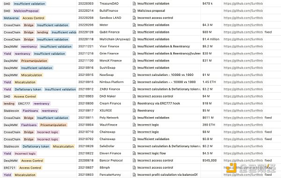The height and width of the screenshot is (178, 281).
Task: Open the page icon beside TreasureDAO's Insufficient validation
Action: point(134,3)
